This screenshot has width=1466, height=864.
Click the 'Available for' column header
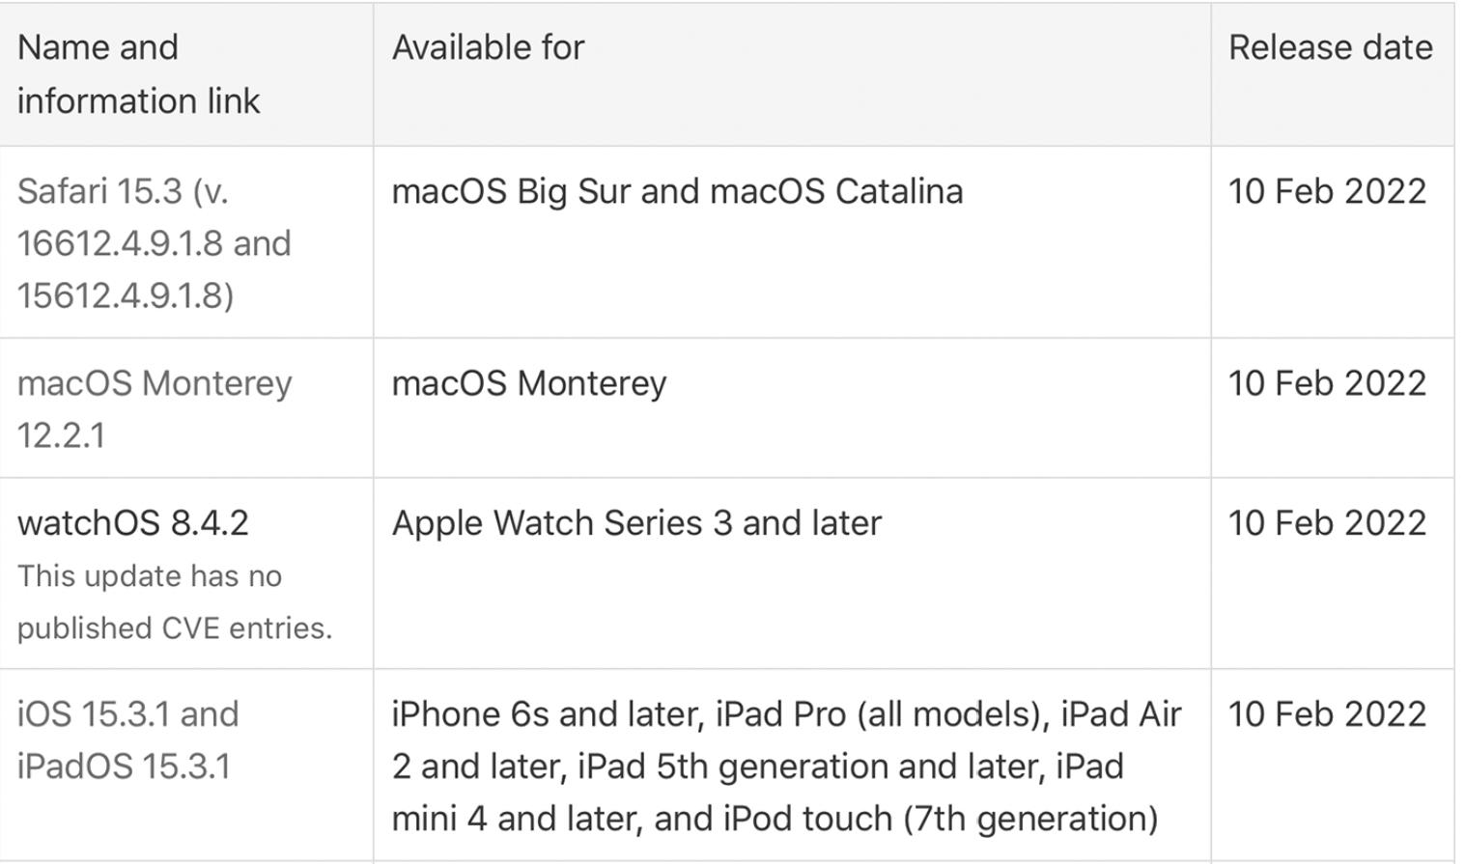point(488,47)
